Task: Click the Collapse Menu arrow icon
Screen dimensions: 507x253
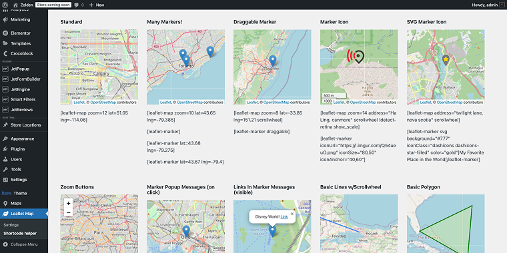Action: coord(5,244)
